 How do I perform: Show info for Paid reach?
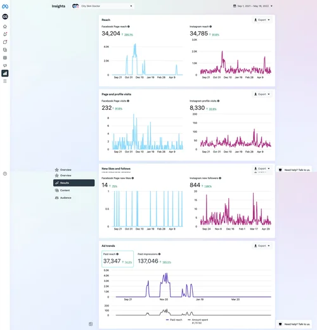click(117, 254)
